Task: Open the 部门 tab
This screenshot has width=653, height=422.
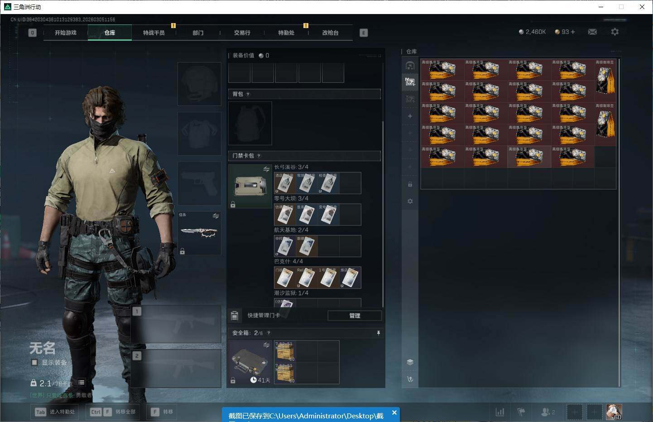Action: 198,33
